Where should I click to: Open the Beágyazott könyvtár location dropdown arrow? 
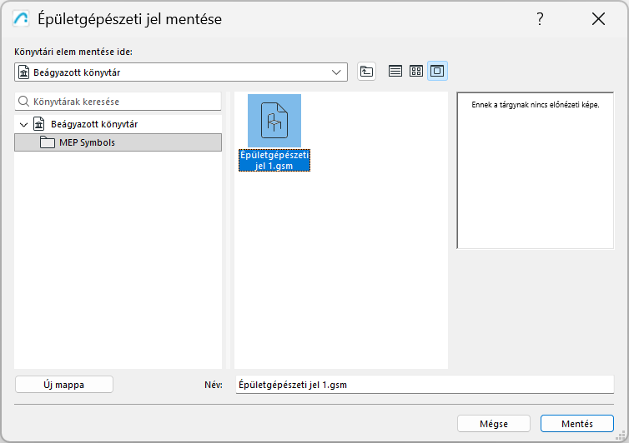337,72
